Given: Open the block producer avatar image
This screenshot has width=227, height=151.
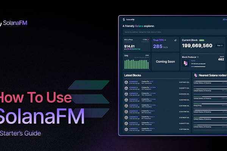Looking at the screenshot, I should 185,63.
